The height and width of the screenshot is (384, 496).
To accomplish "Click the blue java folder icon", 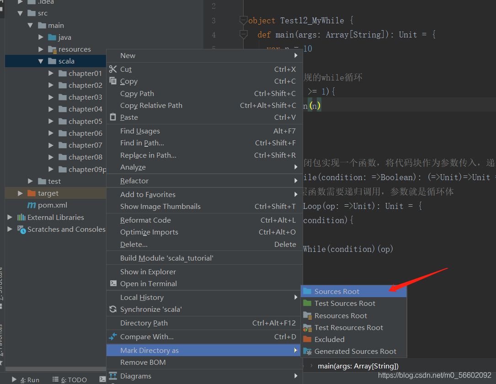I will 52,37.
